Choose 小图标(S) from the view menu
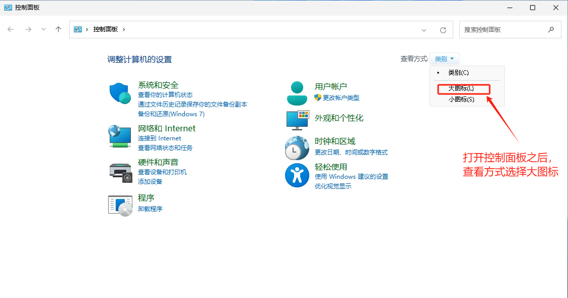The width and height of the screenshot is (568, 298). click(x=461, y=100)
